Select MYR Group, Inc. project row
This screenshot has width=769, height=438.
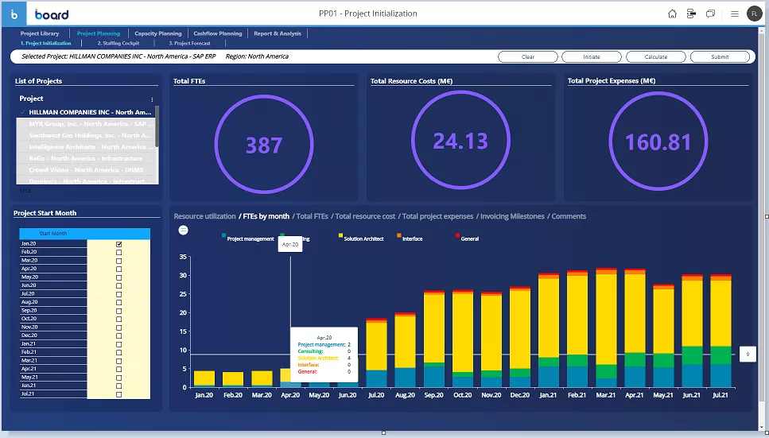point(87,124)
